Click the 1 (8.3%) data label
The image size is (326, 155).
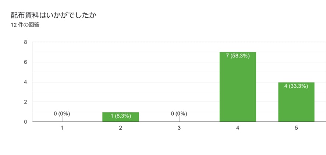(x=121, y=116)
